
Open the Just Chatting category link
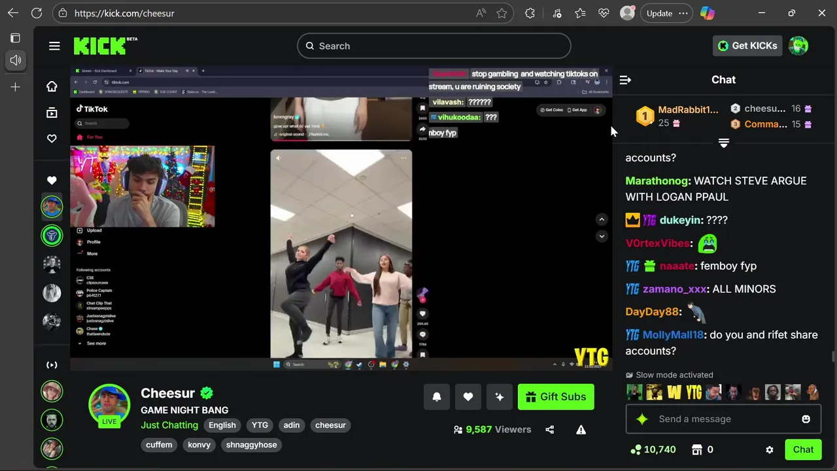coord(169,425)
